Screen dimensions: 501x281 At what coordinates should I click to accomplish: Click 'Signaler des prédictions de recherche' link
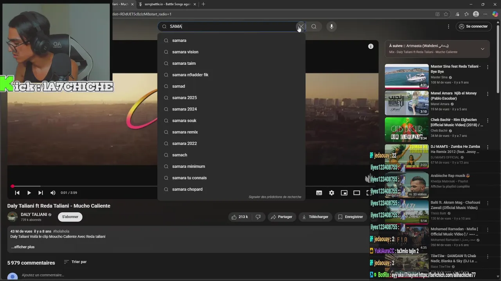[275, 197]
